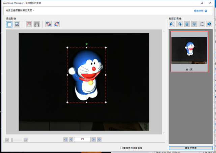Select the page 1 cropped thumbnail

click(189, 52)
